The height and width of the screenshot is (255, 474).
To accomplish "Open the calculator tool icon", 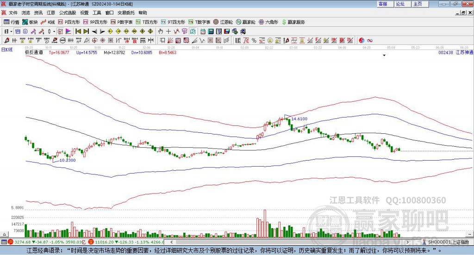I will click(211, 31).
